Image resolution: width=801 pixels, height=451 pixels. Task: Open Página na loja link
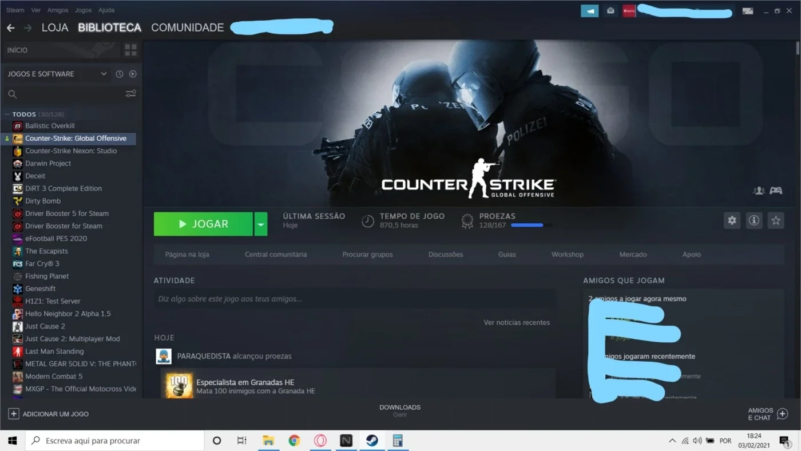187,255
